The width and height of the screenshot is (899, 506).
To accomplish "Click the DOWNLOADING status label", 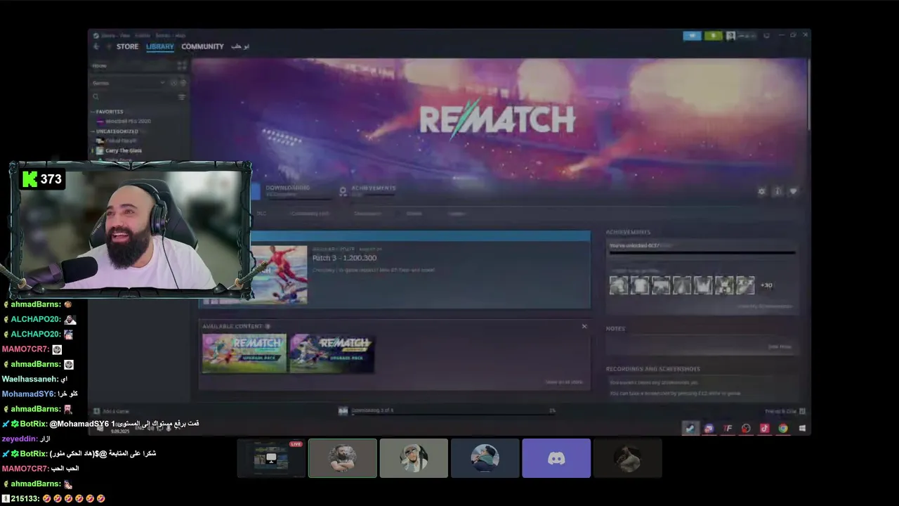I will coord(287,188).
